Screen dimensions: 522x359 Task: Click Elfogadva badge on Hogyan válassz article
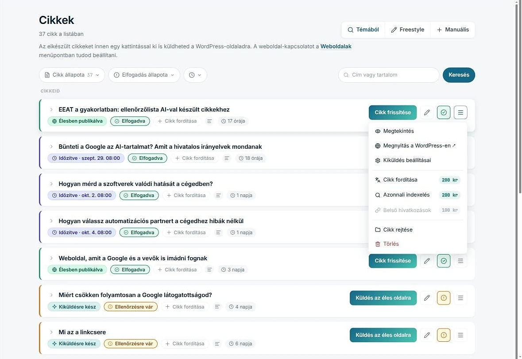coord(139,232)
